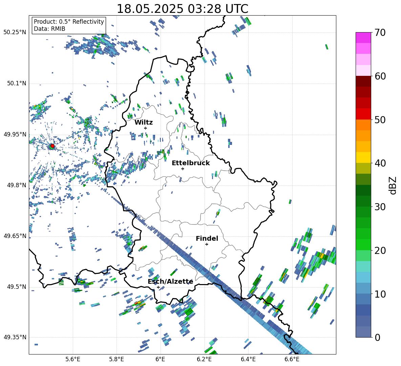
Task: Click the 6.2°E longitude label
Action: click(x=204, y=359)
